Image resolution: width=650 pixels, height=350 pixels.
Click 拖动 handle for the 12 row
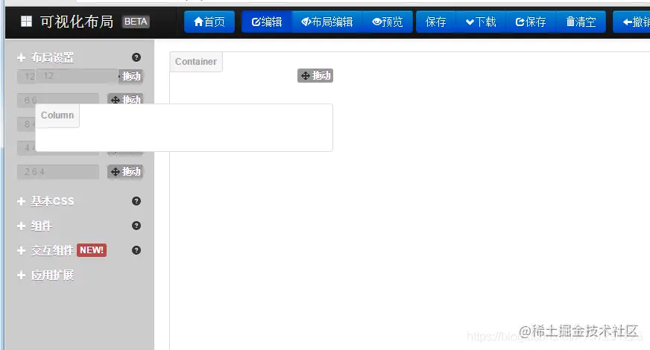131,76
